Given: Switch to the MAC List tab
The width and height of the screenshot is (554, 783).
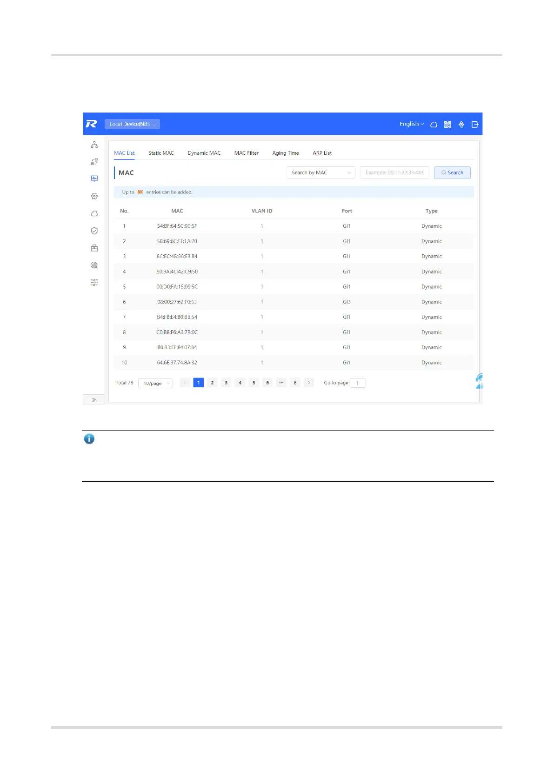Looking at the screenshot, I should tap(124, 153).
